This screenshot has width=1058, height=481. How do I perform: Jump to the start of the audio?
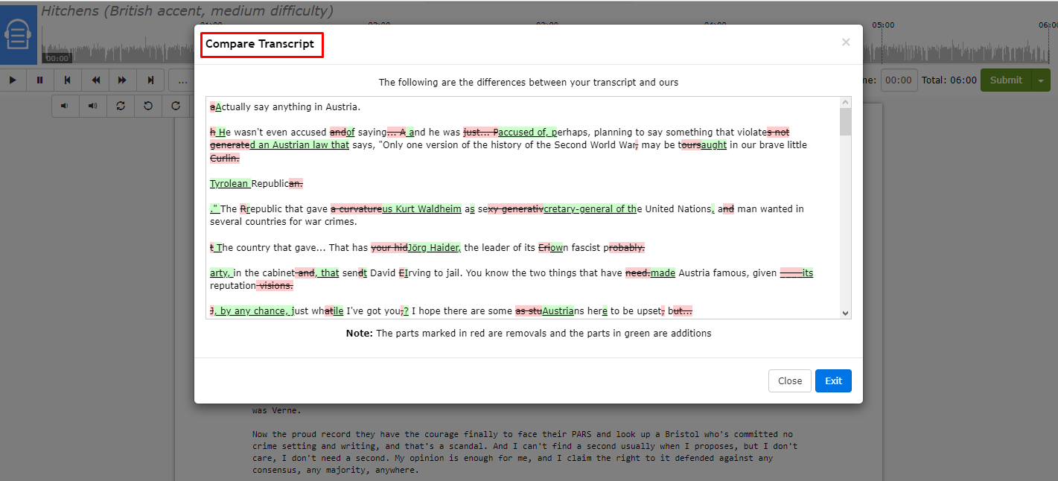point(68,80)
